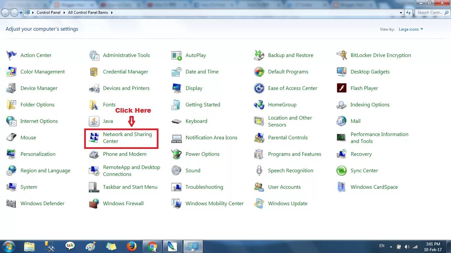Select the Control Panel breadcrumb segment
The image size is (451, 253).
(49, 13)
